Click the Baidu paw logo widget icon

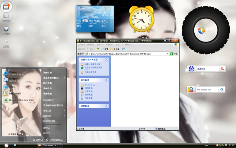click(x=191, y=69)
